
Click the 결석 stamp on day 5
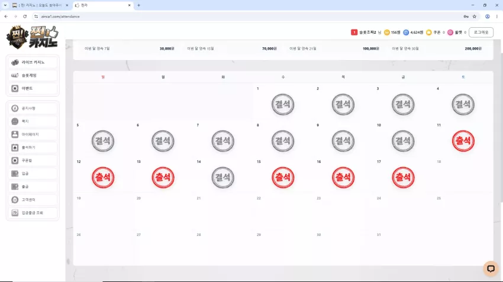[x=102, y=140]
